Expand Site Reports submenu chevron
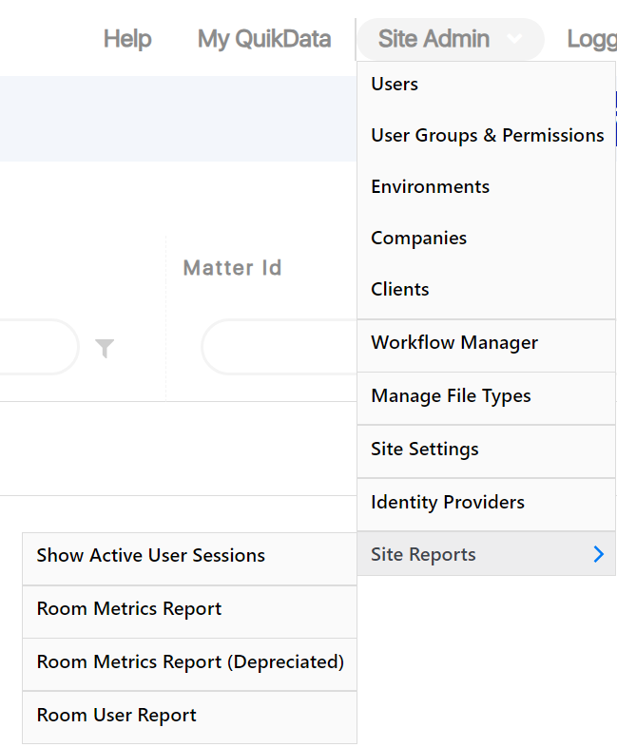 pos(598,554)
